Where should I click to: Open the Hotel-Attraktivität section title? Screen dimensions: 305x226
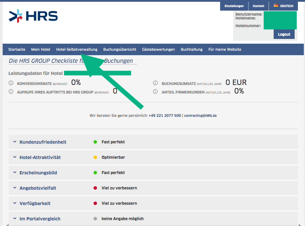pos(40,157)
